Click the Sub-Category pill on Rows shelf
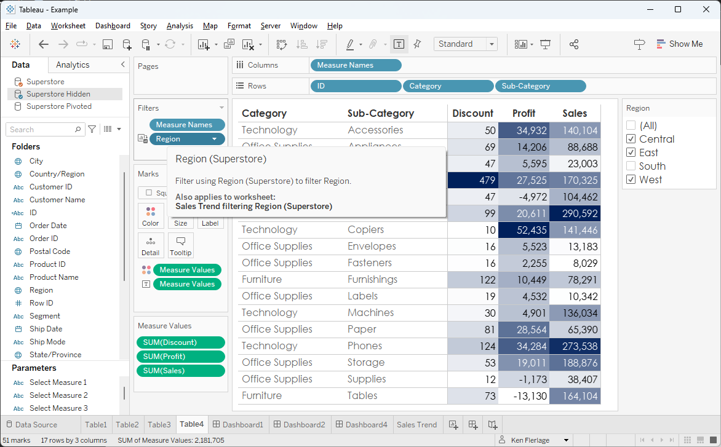 click(540, 86)
